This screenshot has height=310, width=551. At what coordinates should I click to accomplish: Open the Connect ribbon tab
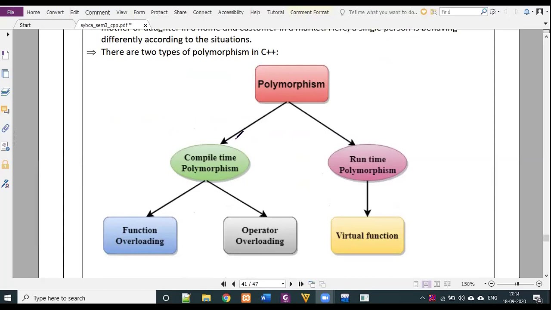point(202,12)
